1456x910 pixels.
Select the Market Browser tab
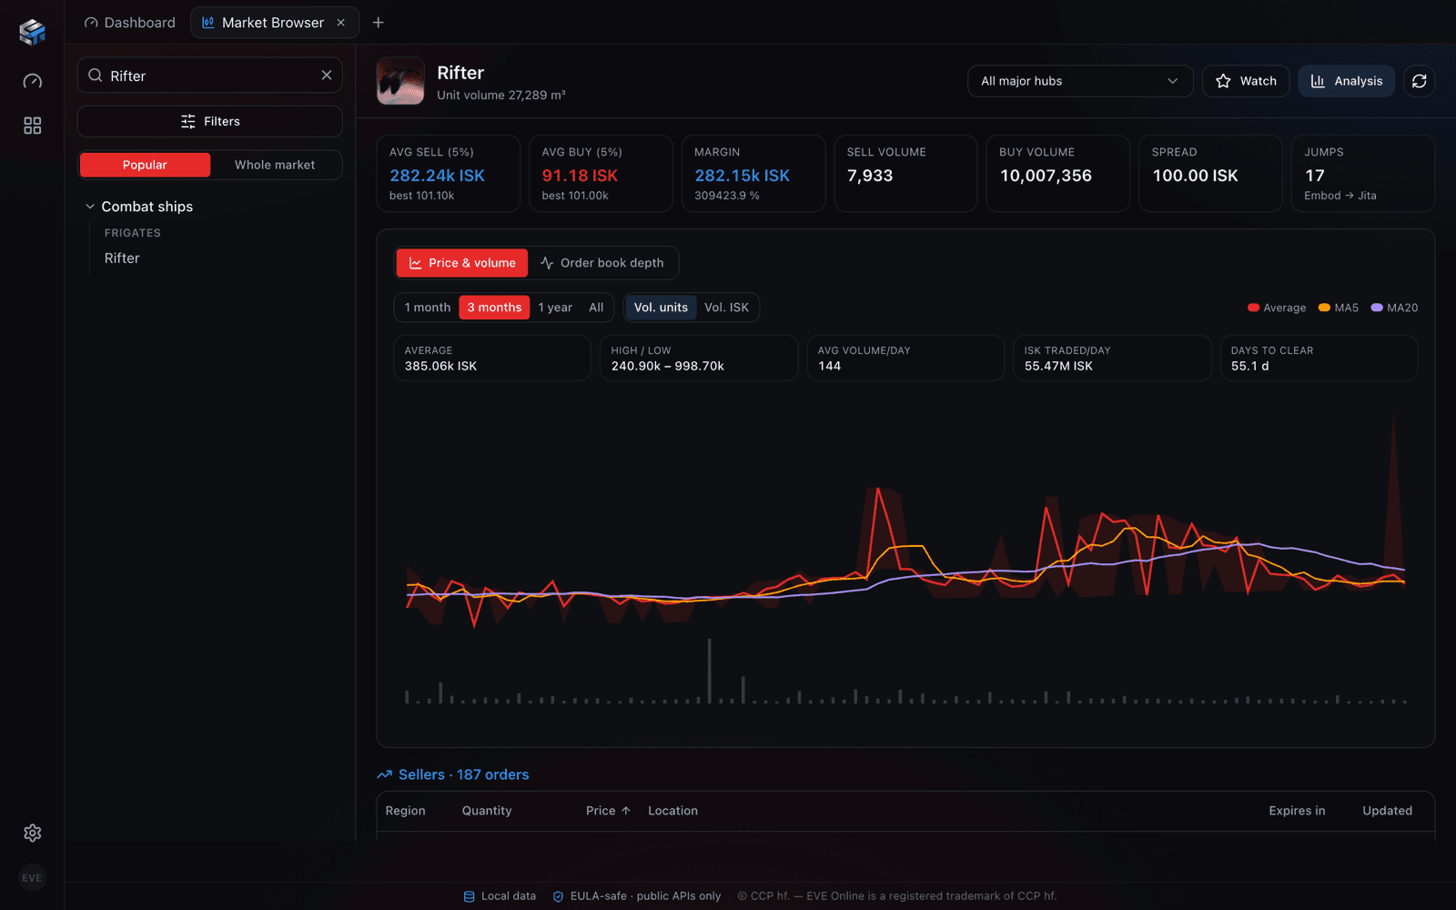point(274,23)
